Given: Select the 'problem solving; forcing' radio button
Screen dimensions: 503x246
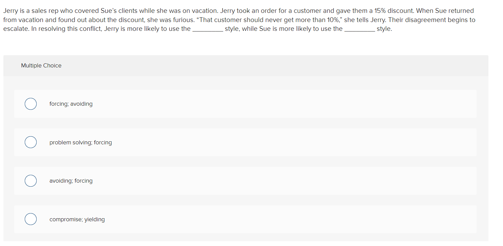Looking at the screenshot, I should tap(31, 142).
